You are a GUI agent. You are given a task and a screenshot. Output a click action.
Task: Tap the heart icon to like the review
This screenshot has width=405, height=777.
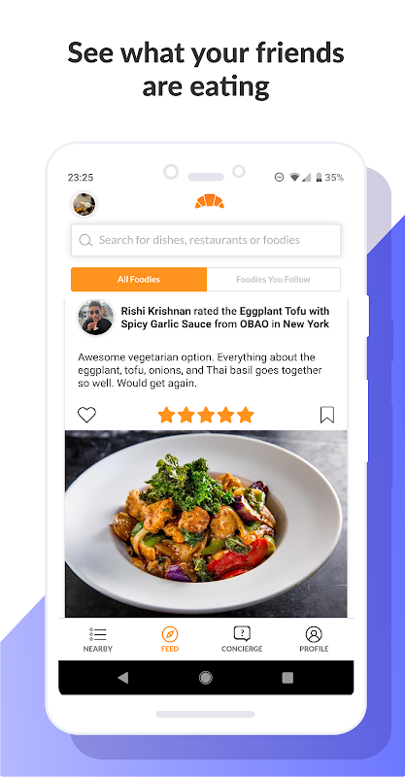(x=86, y=415)
